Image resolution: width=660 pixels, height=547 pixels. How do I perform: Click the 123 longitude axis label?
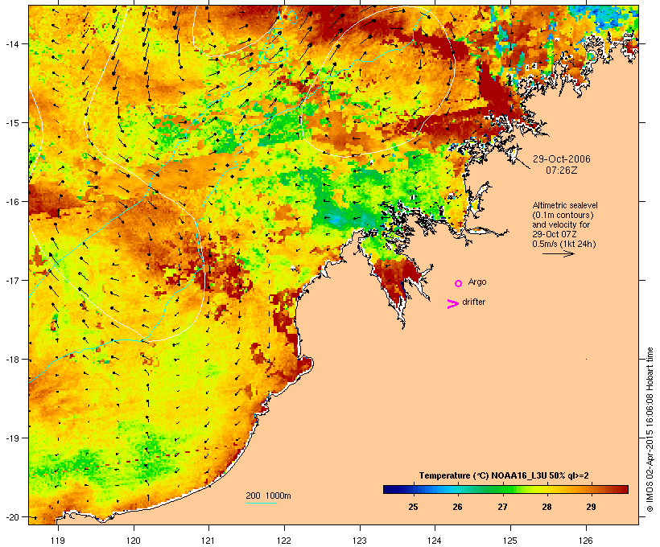point(360,541)
